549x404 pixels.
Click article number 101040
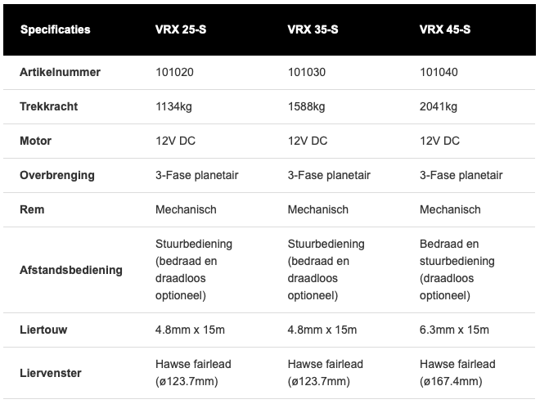coord(439,72)
